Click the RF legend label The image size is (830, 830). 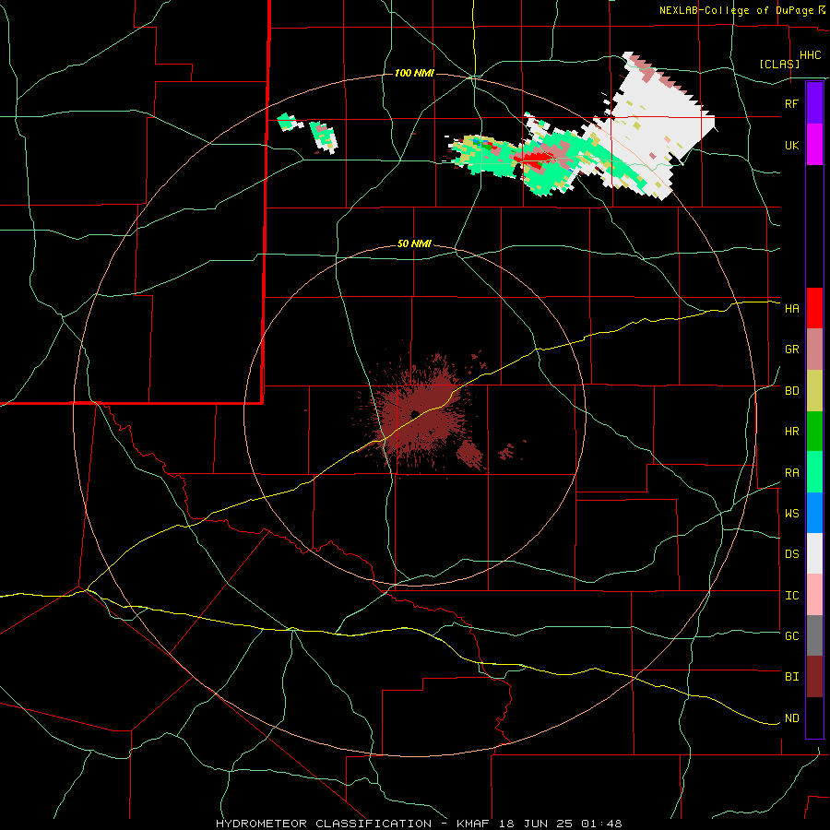(791, 103)
